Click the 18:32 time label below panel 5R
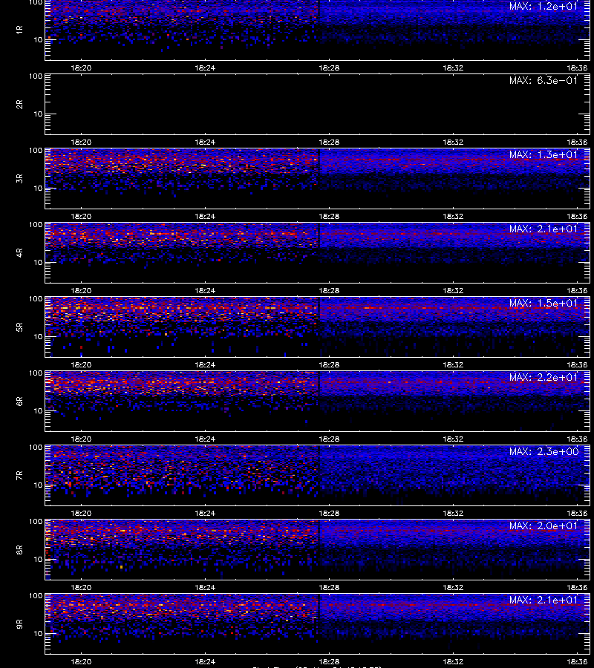 pyautogui.click(x=453, y=365)
